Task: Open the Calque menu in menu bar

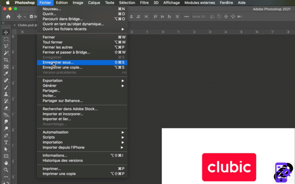Action: [94, 3]
